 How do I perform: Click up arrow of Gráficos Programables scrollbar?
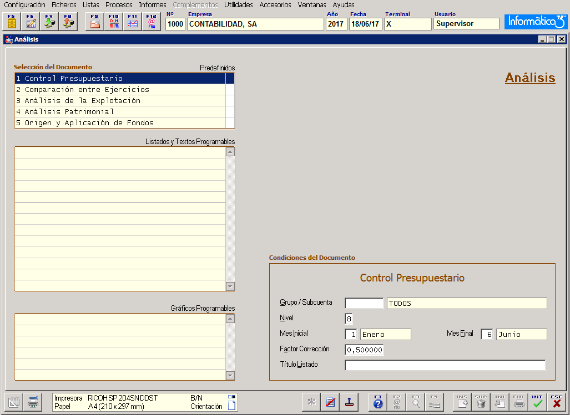pyautogui.click(x=230, y=319)
